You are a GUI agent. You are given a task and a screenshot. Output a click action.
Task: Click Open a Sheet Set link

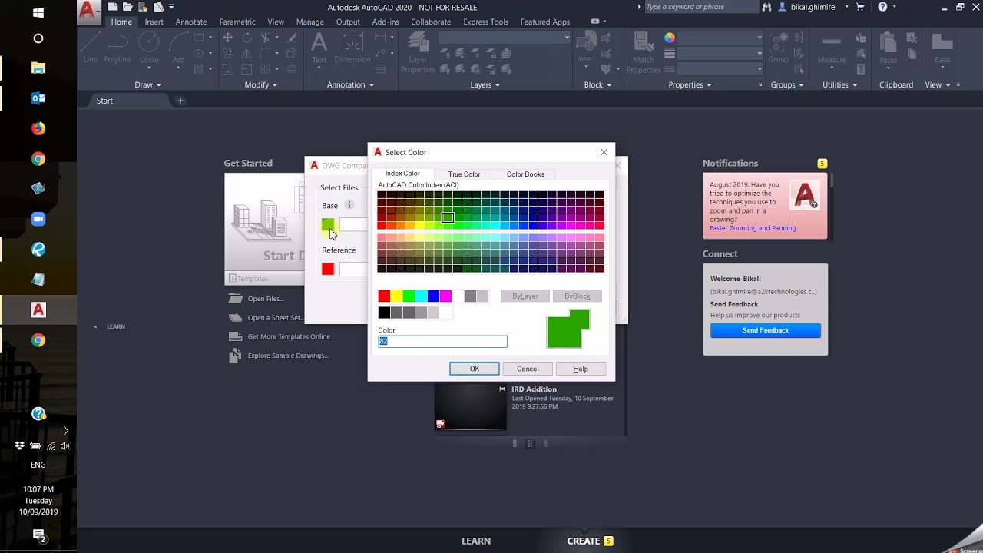(275, 318)
